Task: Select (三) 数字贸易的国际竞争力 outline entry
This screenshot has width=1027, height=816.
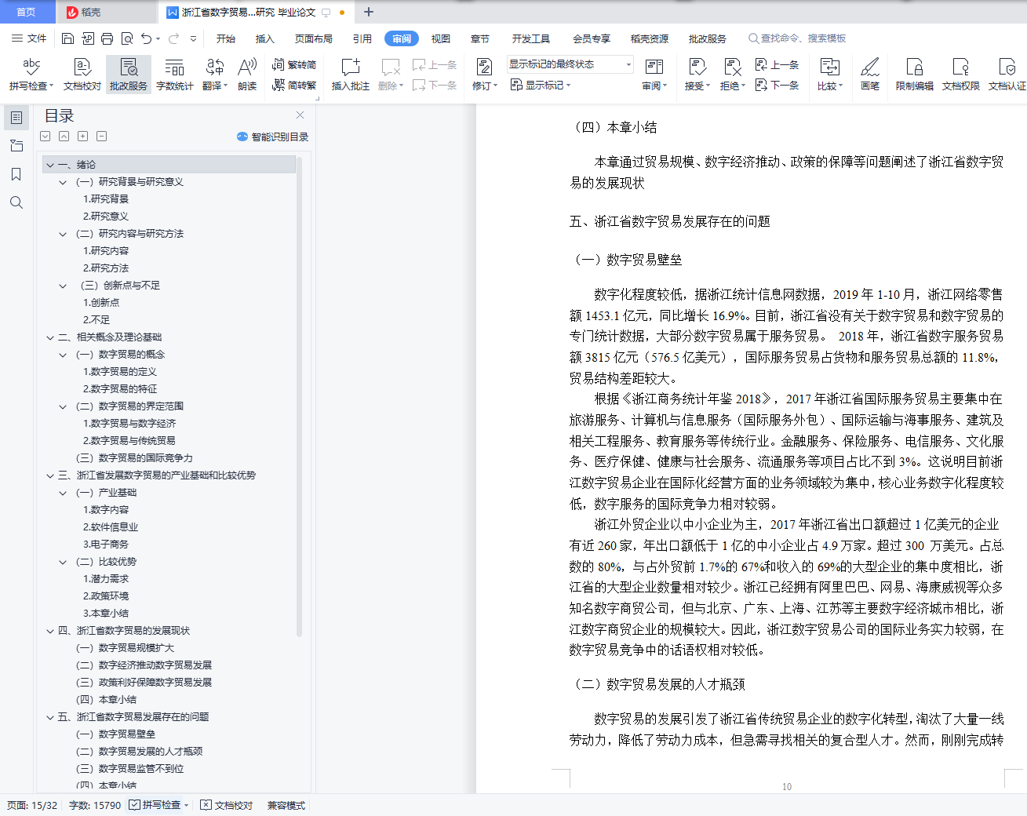Action: tap(134, 458)
